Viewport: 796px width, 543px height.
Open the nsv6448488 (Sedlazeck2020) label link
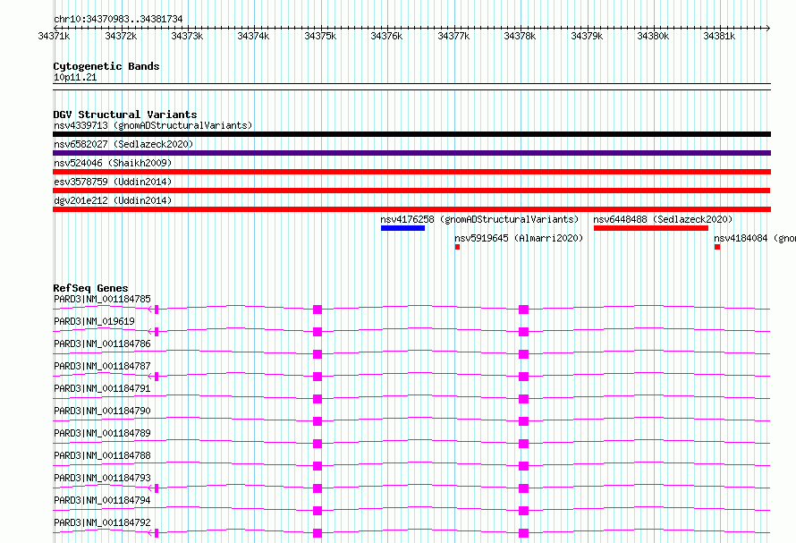click(663, 219)
